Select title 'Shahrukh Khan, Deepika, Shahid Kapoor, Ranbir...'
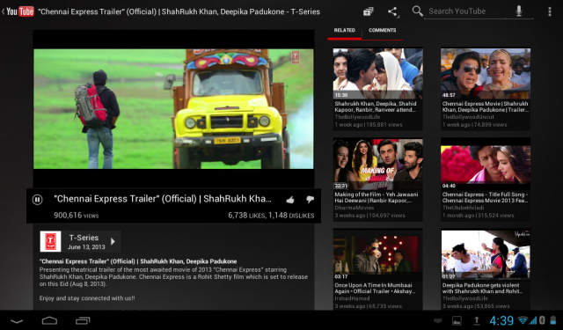This screenshot has width=563, height=330. 376,106
